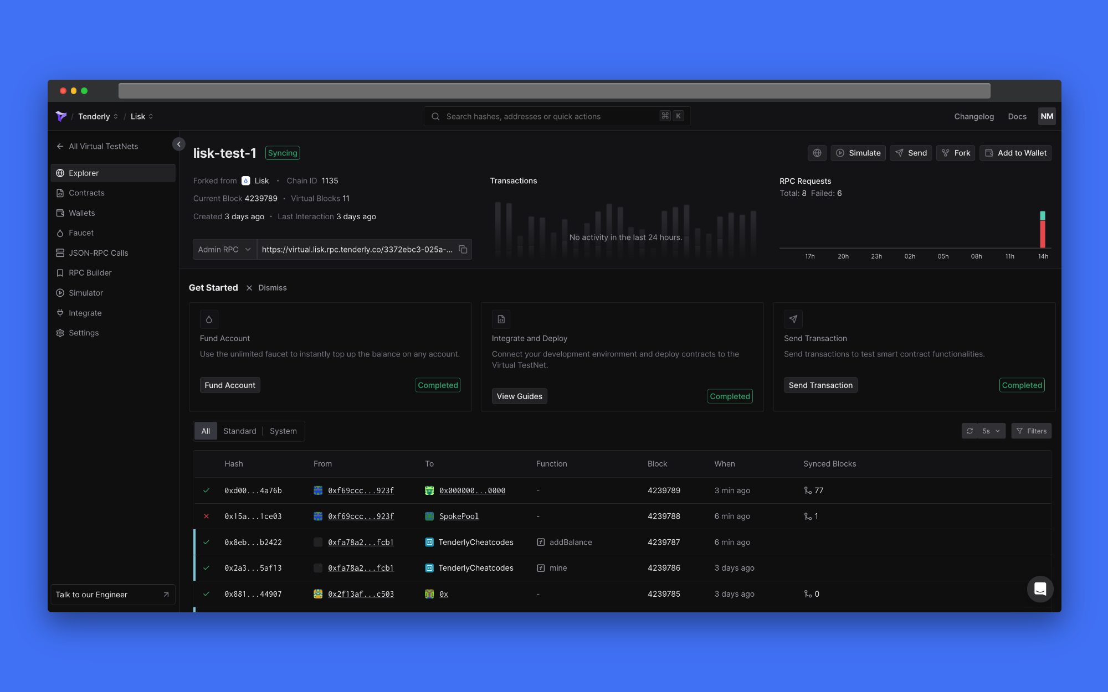Switch to the System transactions tab
Image resolution: width=1108 pixels, height=692 pixels.
pyautogui.click(x=283, y=431)
